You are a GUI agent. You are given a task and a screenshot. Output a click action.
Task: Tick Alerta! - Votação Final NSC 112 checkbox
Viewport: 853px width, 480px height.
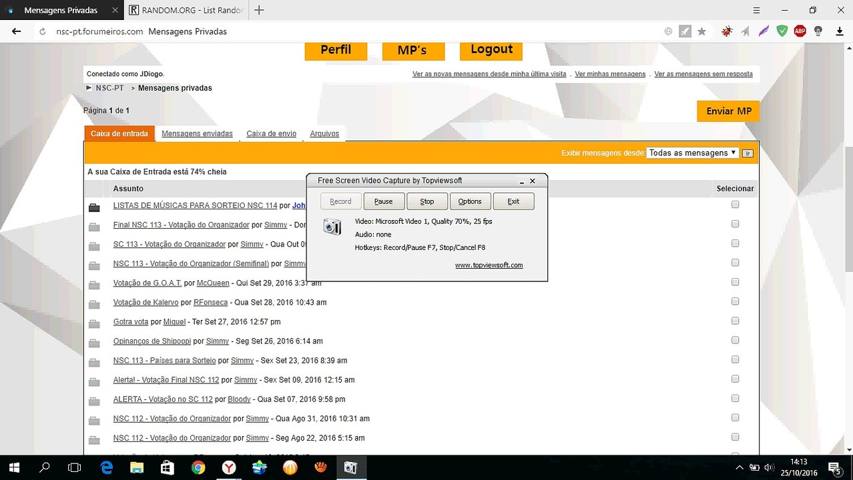tap(735, 379)
